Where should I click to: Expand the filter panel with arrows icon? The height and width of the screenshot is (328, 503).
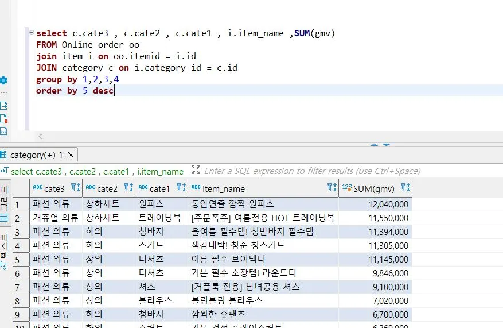click(x=196, y=169)
